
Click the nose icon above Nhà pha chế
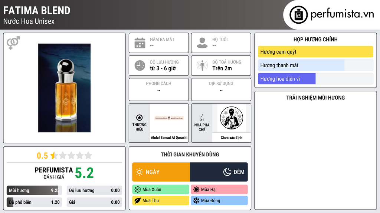(x=202, y=118)
